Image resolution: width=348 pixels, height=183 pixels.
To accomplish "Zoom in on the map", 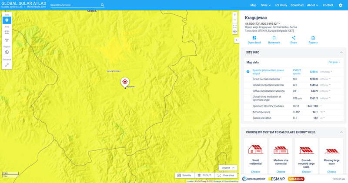I will (235, 15).
